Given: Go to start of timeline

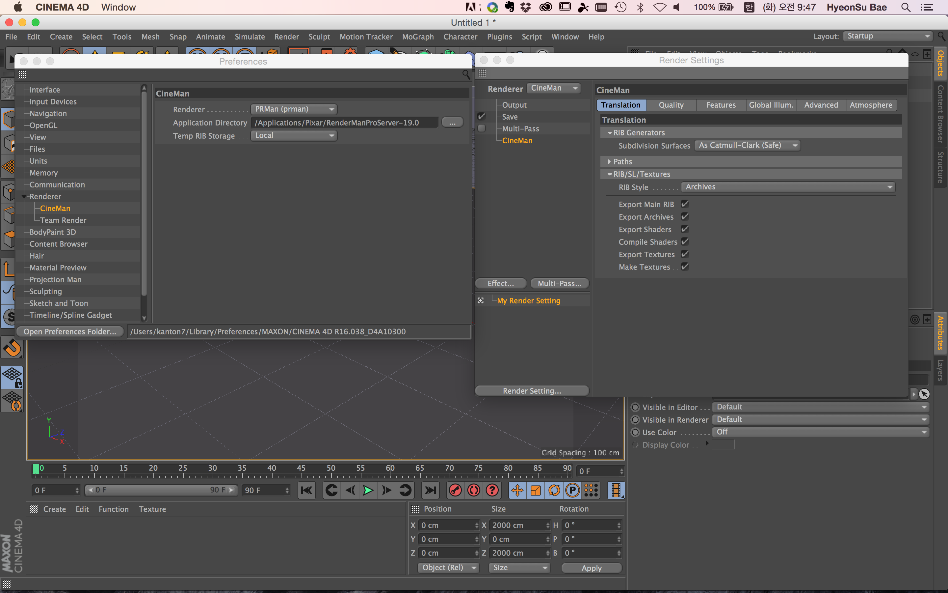Looking at the screenshot, I should pyautogui.click(x=306, y=490).
